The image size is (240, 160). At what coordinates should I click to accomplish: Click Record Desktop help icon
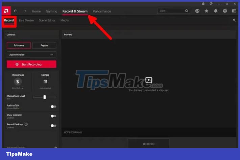[26, 124]
